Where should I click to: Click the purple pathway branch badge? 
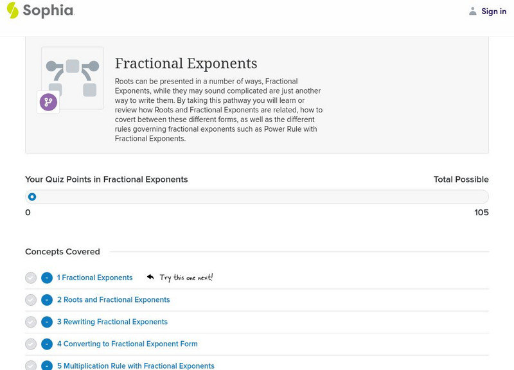point(48,102)
